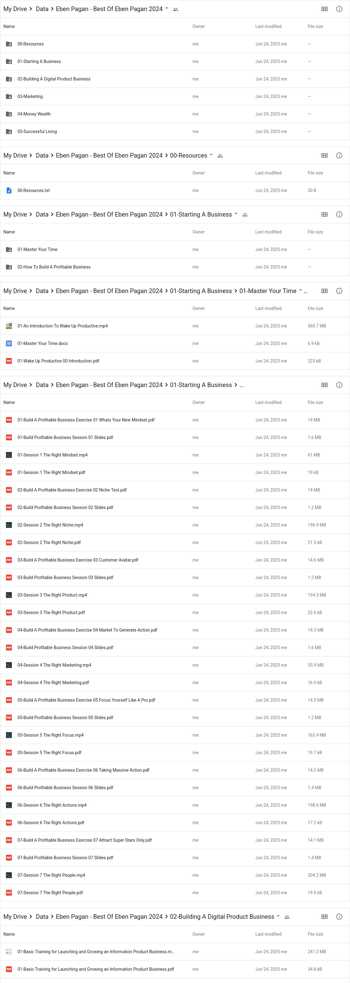Open dropdown arrow next to 01-Master Your Time breadcrumb

301,290
